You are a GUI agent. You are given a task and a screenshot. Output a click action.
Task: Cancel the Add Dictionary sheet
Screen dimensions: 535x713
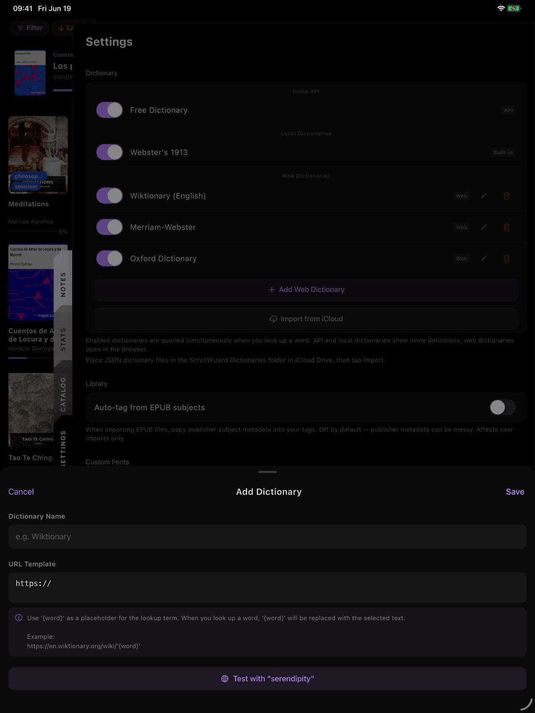click(x=21, y=492)
